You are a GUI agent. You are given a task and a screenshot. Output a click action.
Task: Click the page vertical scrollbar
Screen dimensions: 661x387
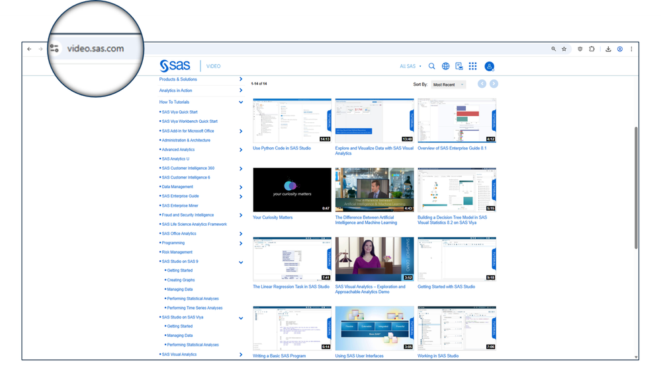[x=636, y=188]
